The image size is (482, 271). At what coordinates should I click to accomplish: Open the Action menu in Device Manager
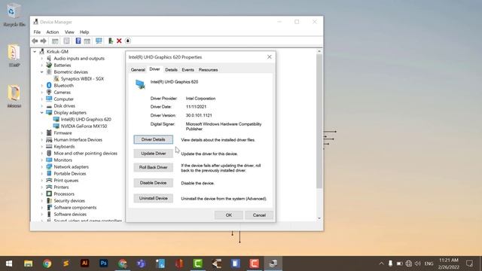tap(52, 32)
